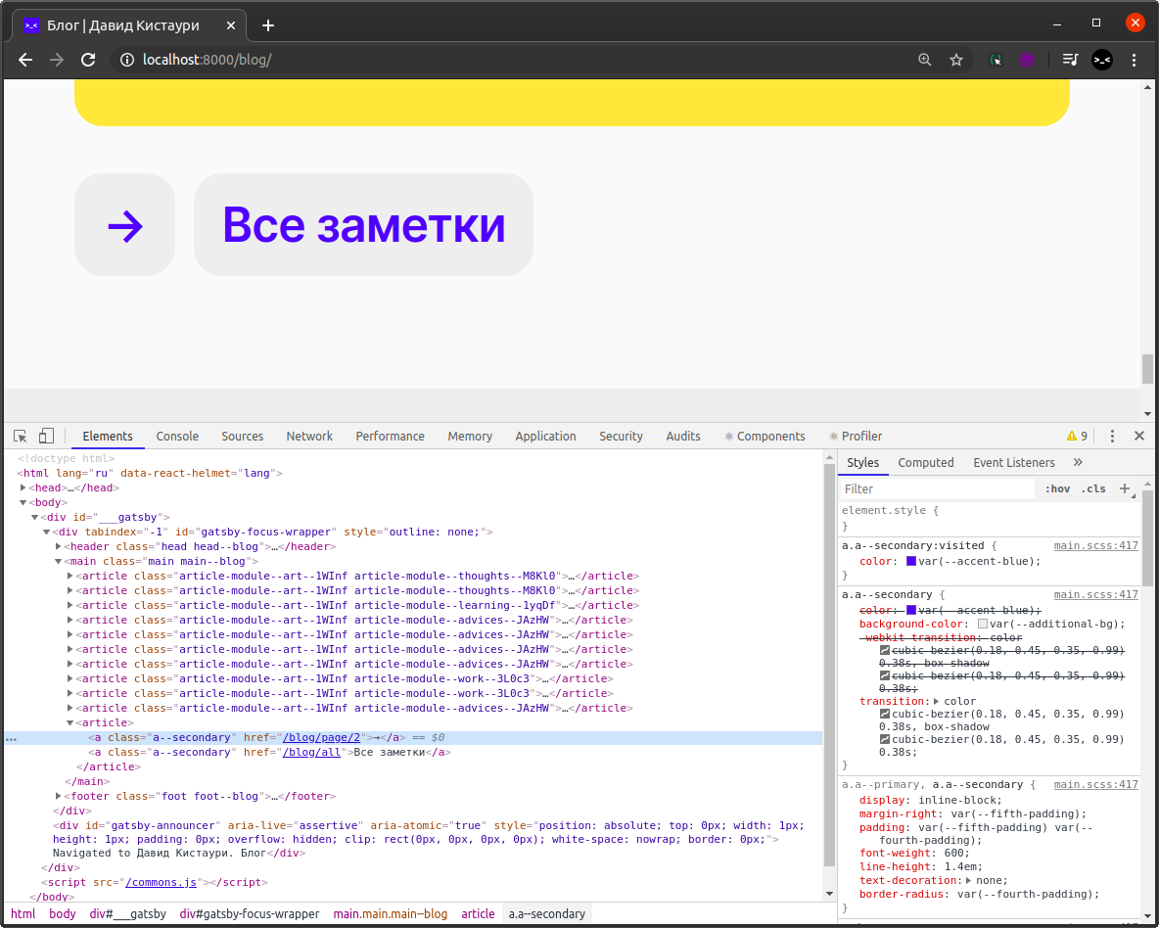Image resolution: width=1159 pixels, height=928 pixels.
Task: Uncheck the background-color property checkbox
Action: [x=982, y=624]
